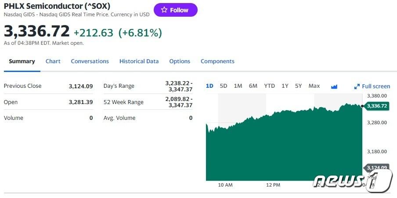Open the chart type icon
397x198 pixels.
(x=334, y=86)
